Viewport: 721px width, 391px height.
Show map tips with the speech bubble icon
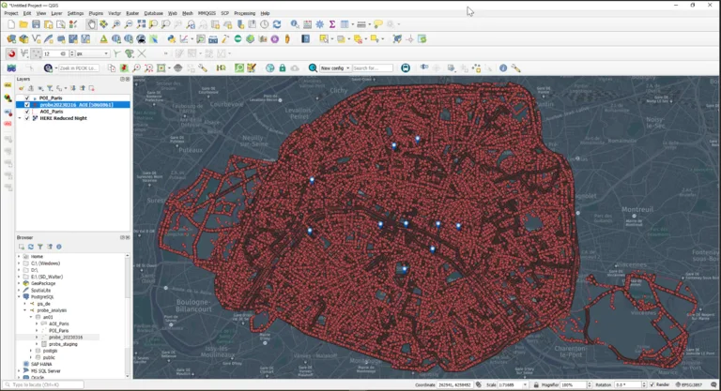click(377, 24)
